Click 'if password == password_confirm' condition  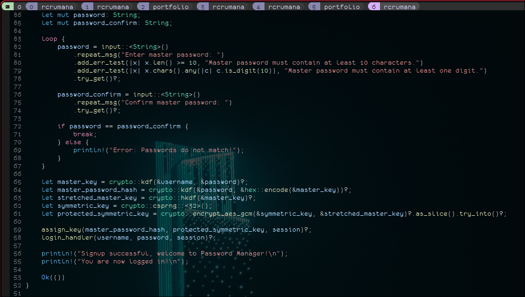coord(119,126)
